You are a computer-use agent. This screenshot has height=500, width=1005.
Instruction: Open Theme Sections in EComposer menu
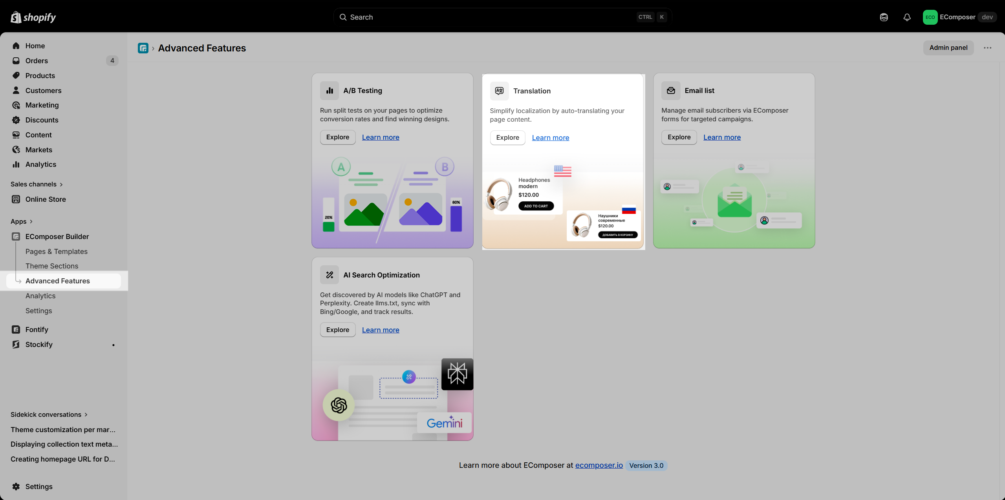(52, 266)
